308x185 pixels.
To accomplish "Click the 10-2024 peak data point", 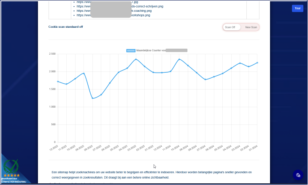I will (179, 59).
